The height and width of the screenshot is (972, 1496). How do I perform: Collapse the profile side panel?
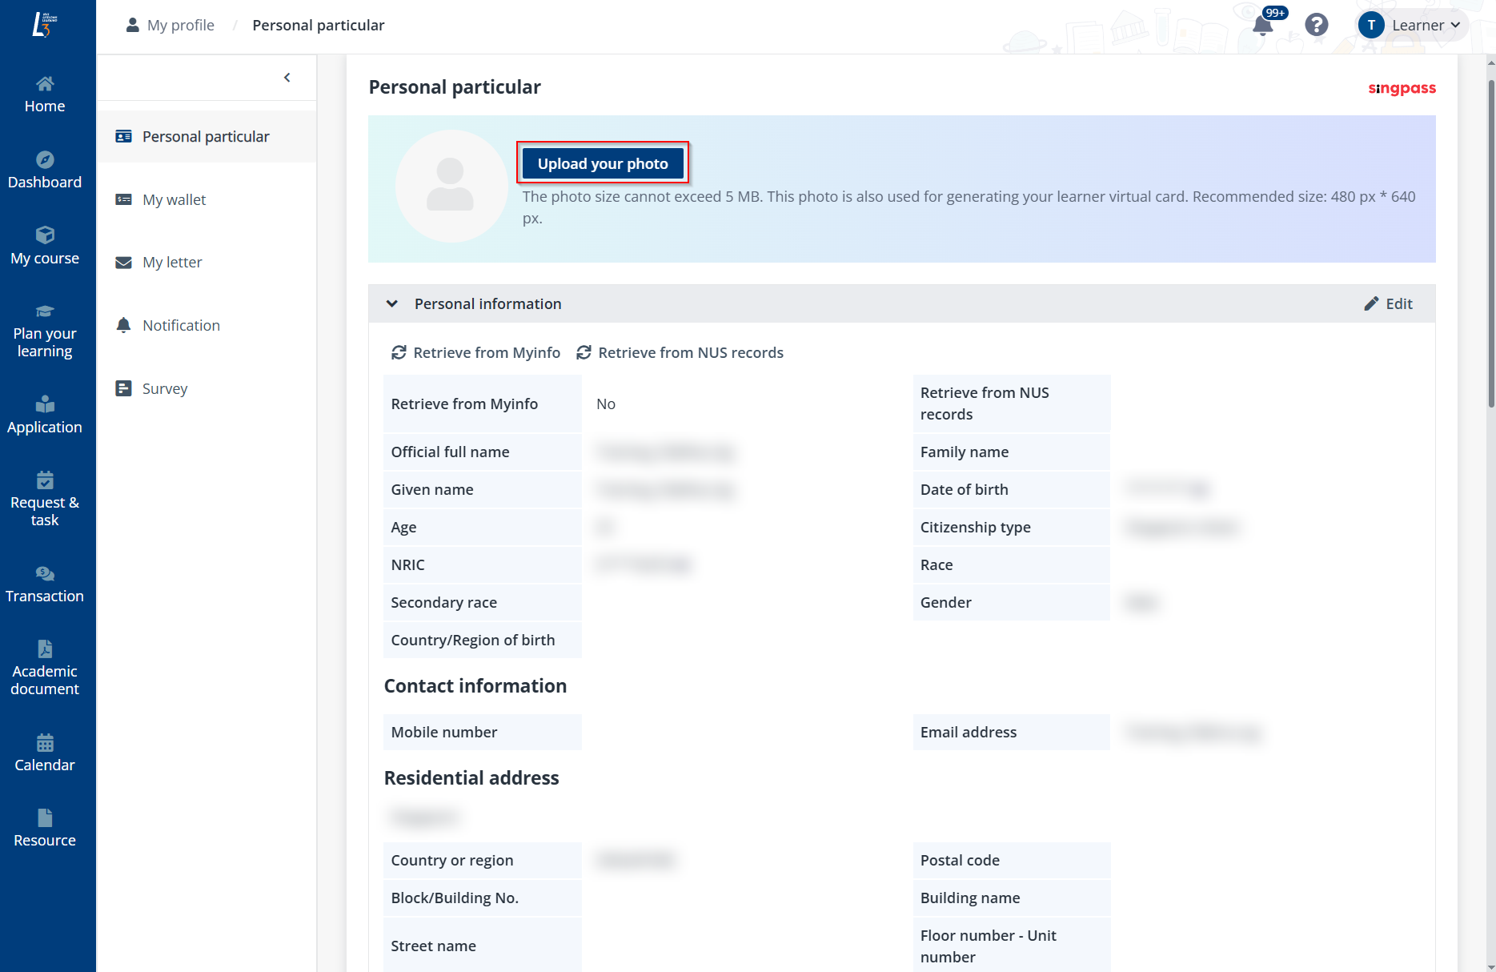pyautogui.click(x=287, y=78)
